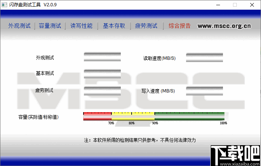Click the 基本测试 result field
Image resolution: width=261 pixels, height=166 pixels.
pos(102,74)
